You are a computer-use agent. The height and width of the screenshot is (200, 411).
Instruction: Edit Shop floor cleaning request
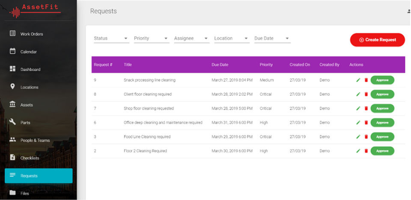(358, 109)
